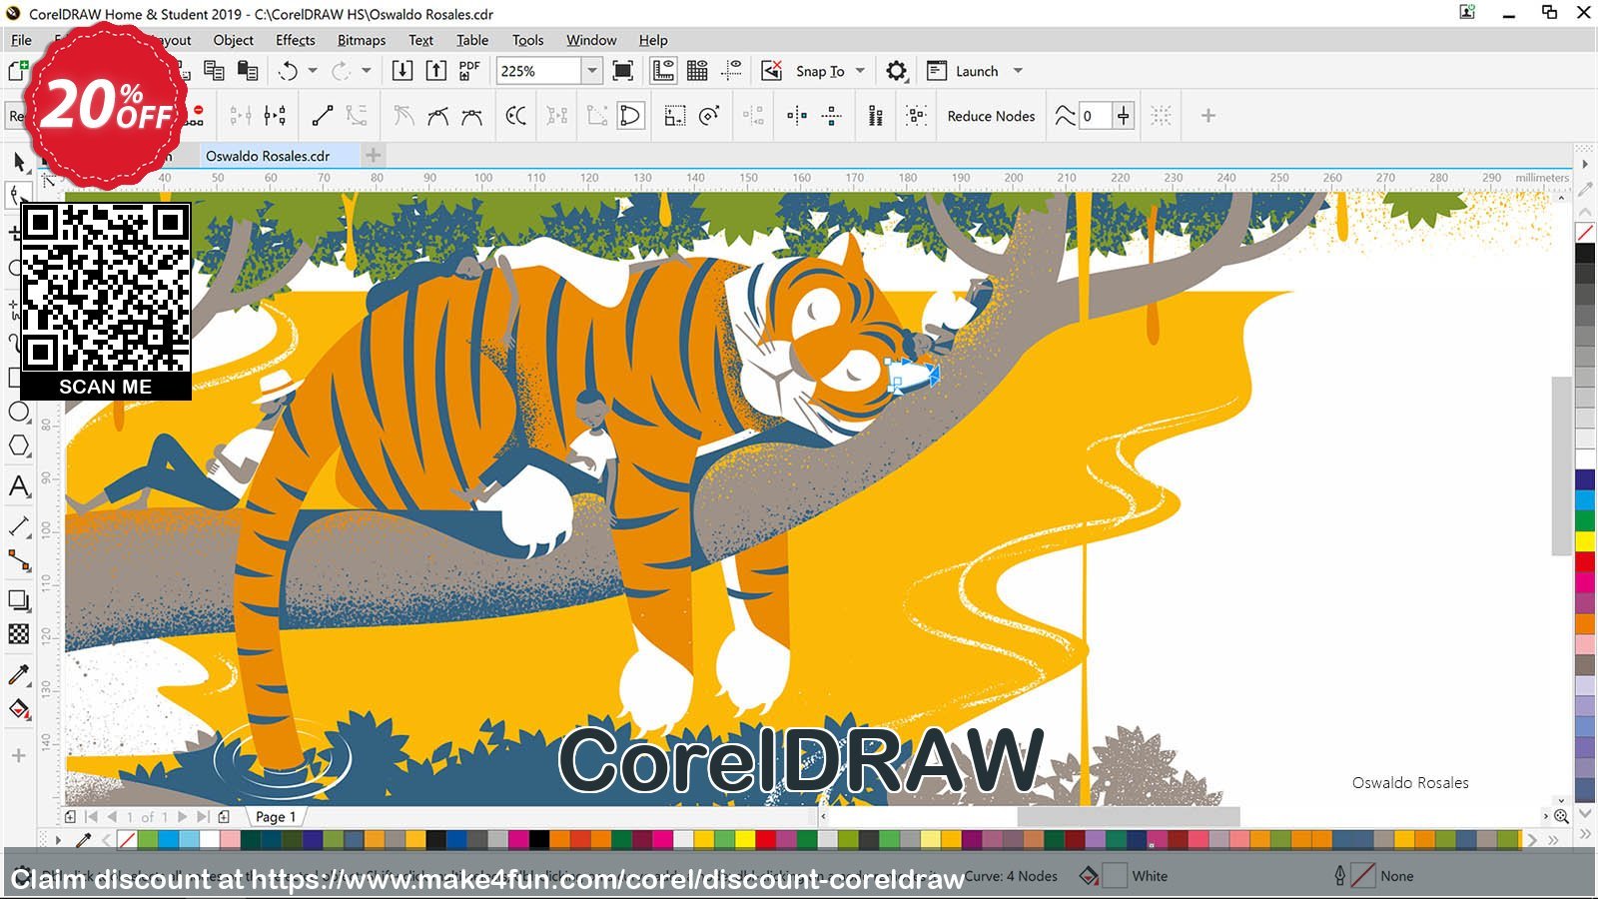
Task: Expand the Redo history dropdown arrow
Action: click(366, 71)
